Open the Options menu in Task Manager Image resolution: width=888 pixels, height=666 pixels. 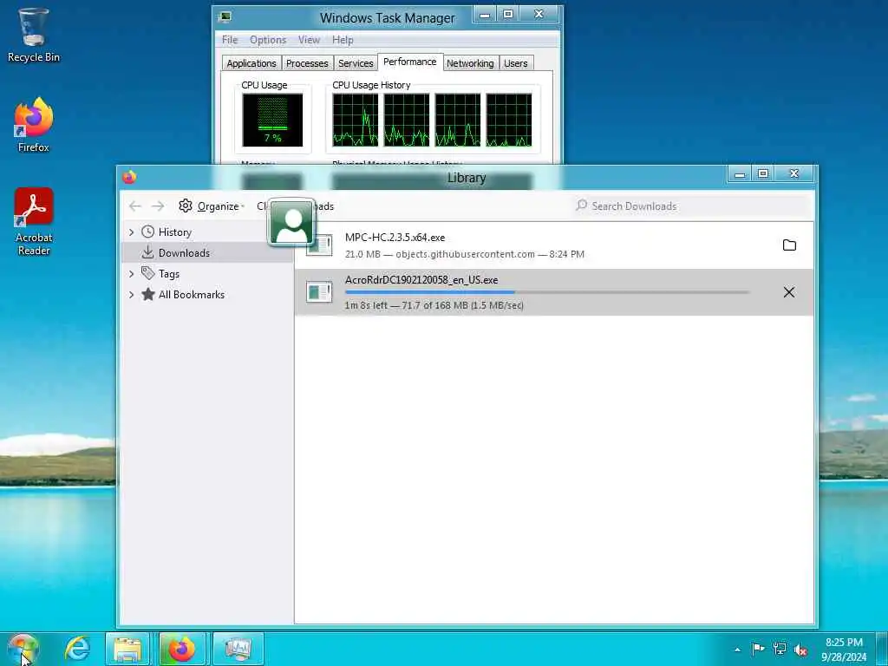coord(268,40)
